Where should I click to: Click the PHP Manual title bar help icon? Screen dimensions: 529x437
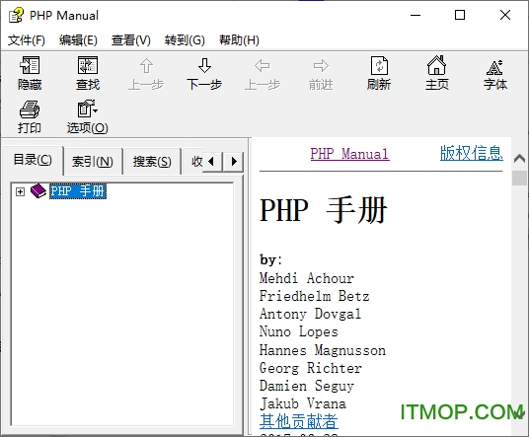pyautogui.click(x=16, y=15)
